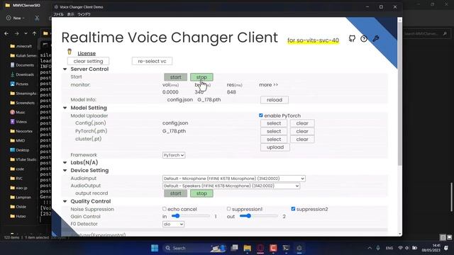454x255 pixels.
Task: Open the minecraft folder in Explorer sidebar
Action: click(21, 46)
